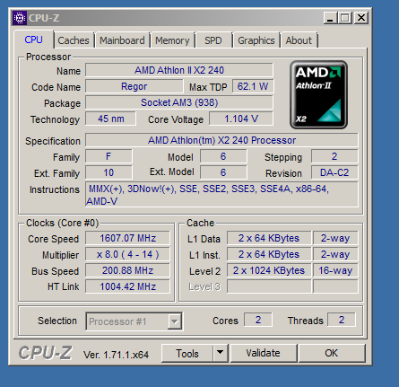Click the Bus Speed value 200.88 MHz
Screen dimensions: 399x387
tap(127, 270)
